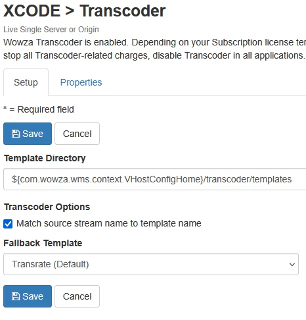
Task: Click Save button above Template Directory
Action: pos(28,134)
